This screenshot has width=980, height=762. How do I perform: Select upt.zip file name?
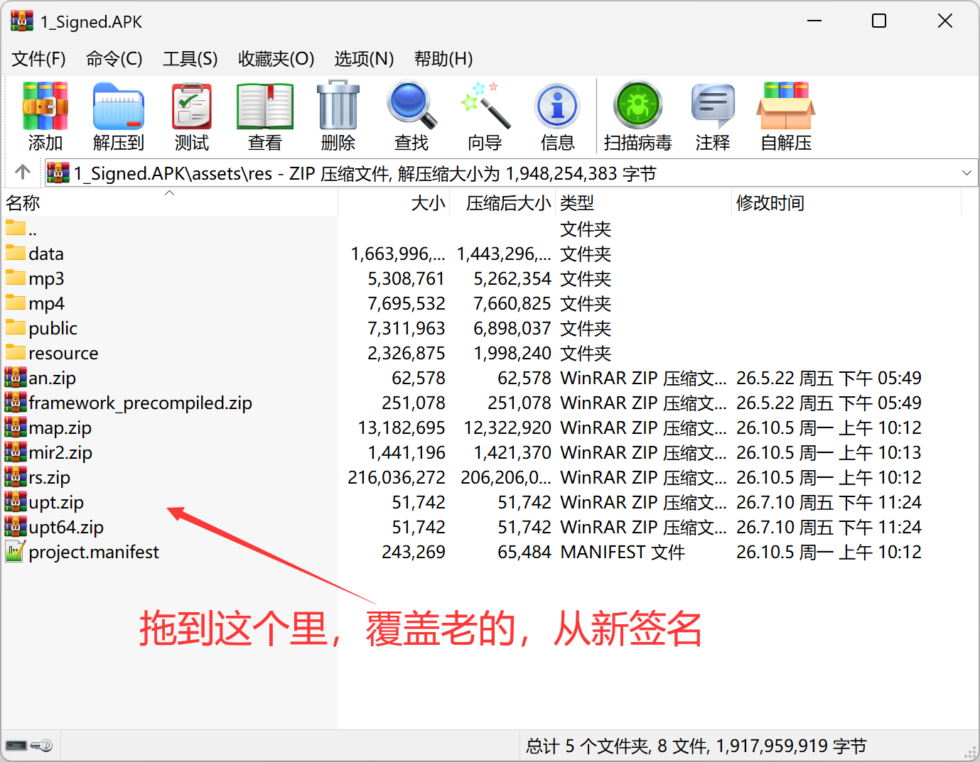point(56,502)
